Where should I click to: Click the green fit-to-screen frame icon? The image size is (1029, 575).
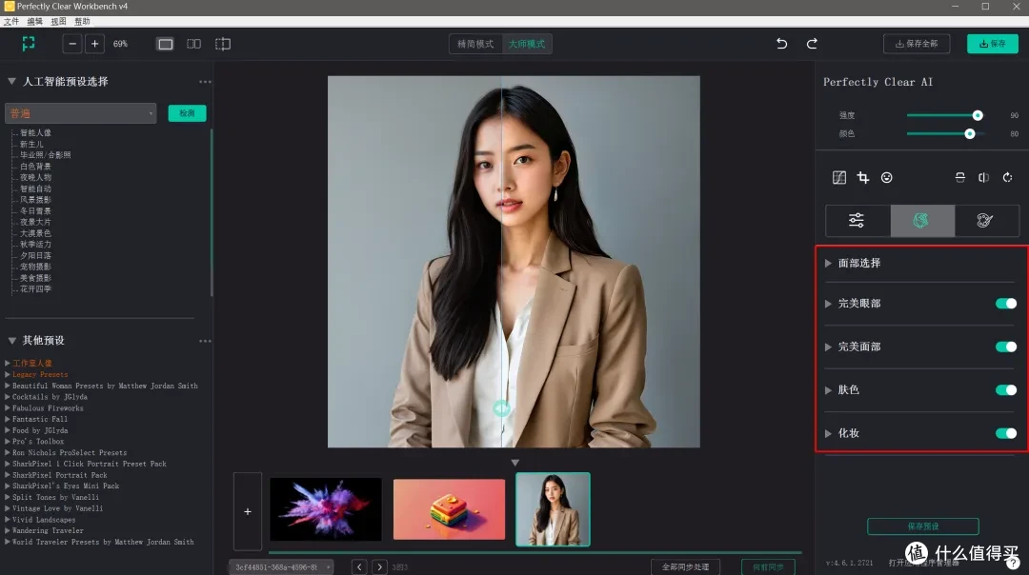29,44
